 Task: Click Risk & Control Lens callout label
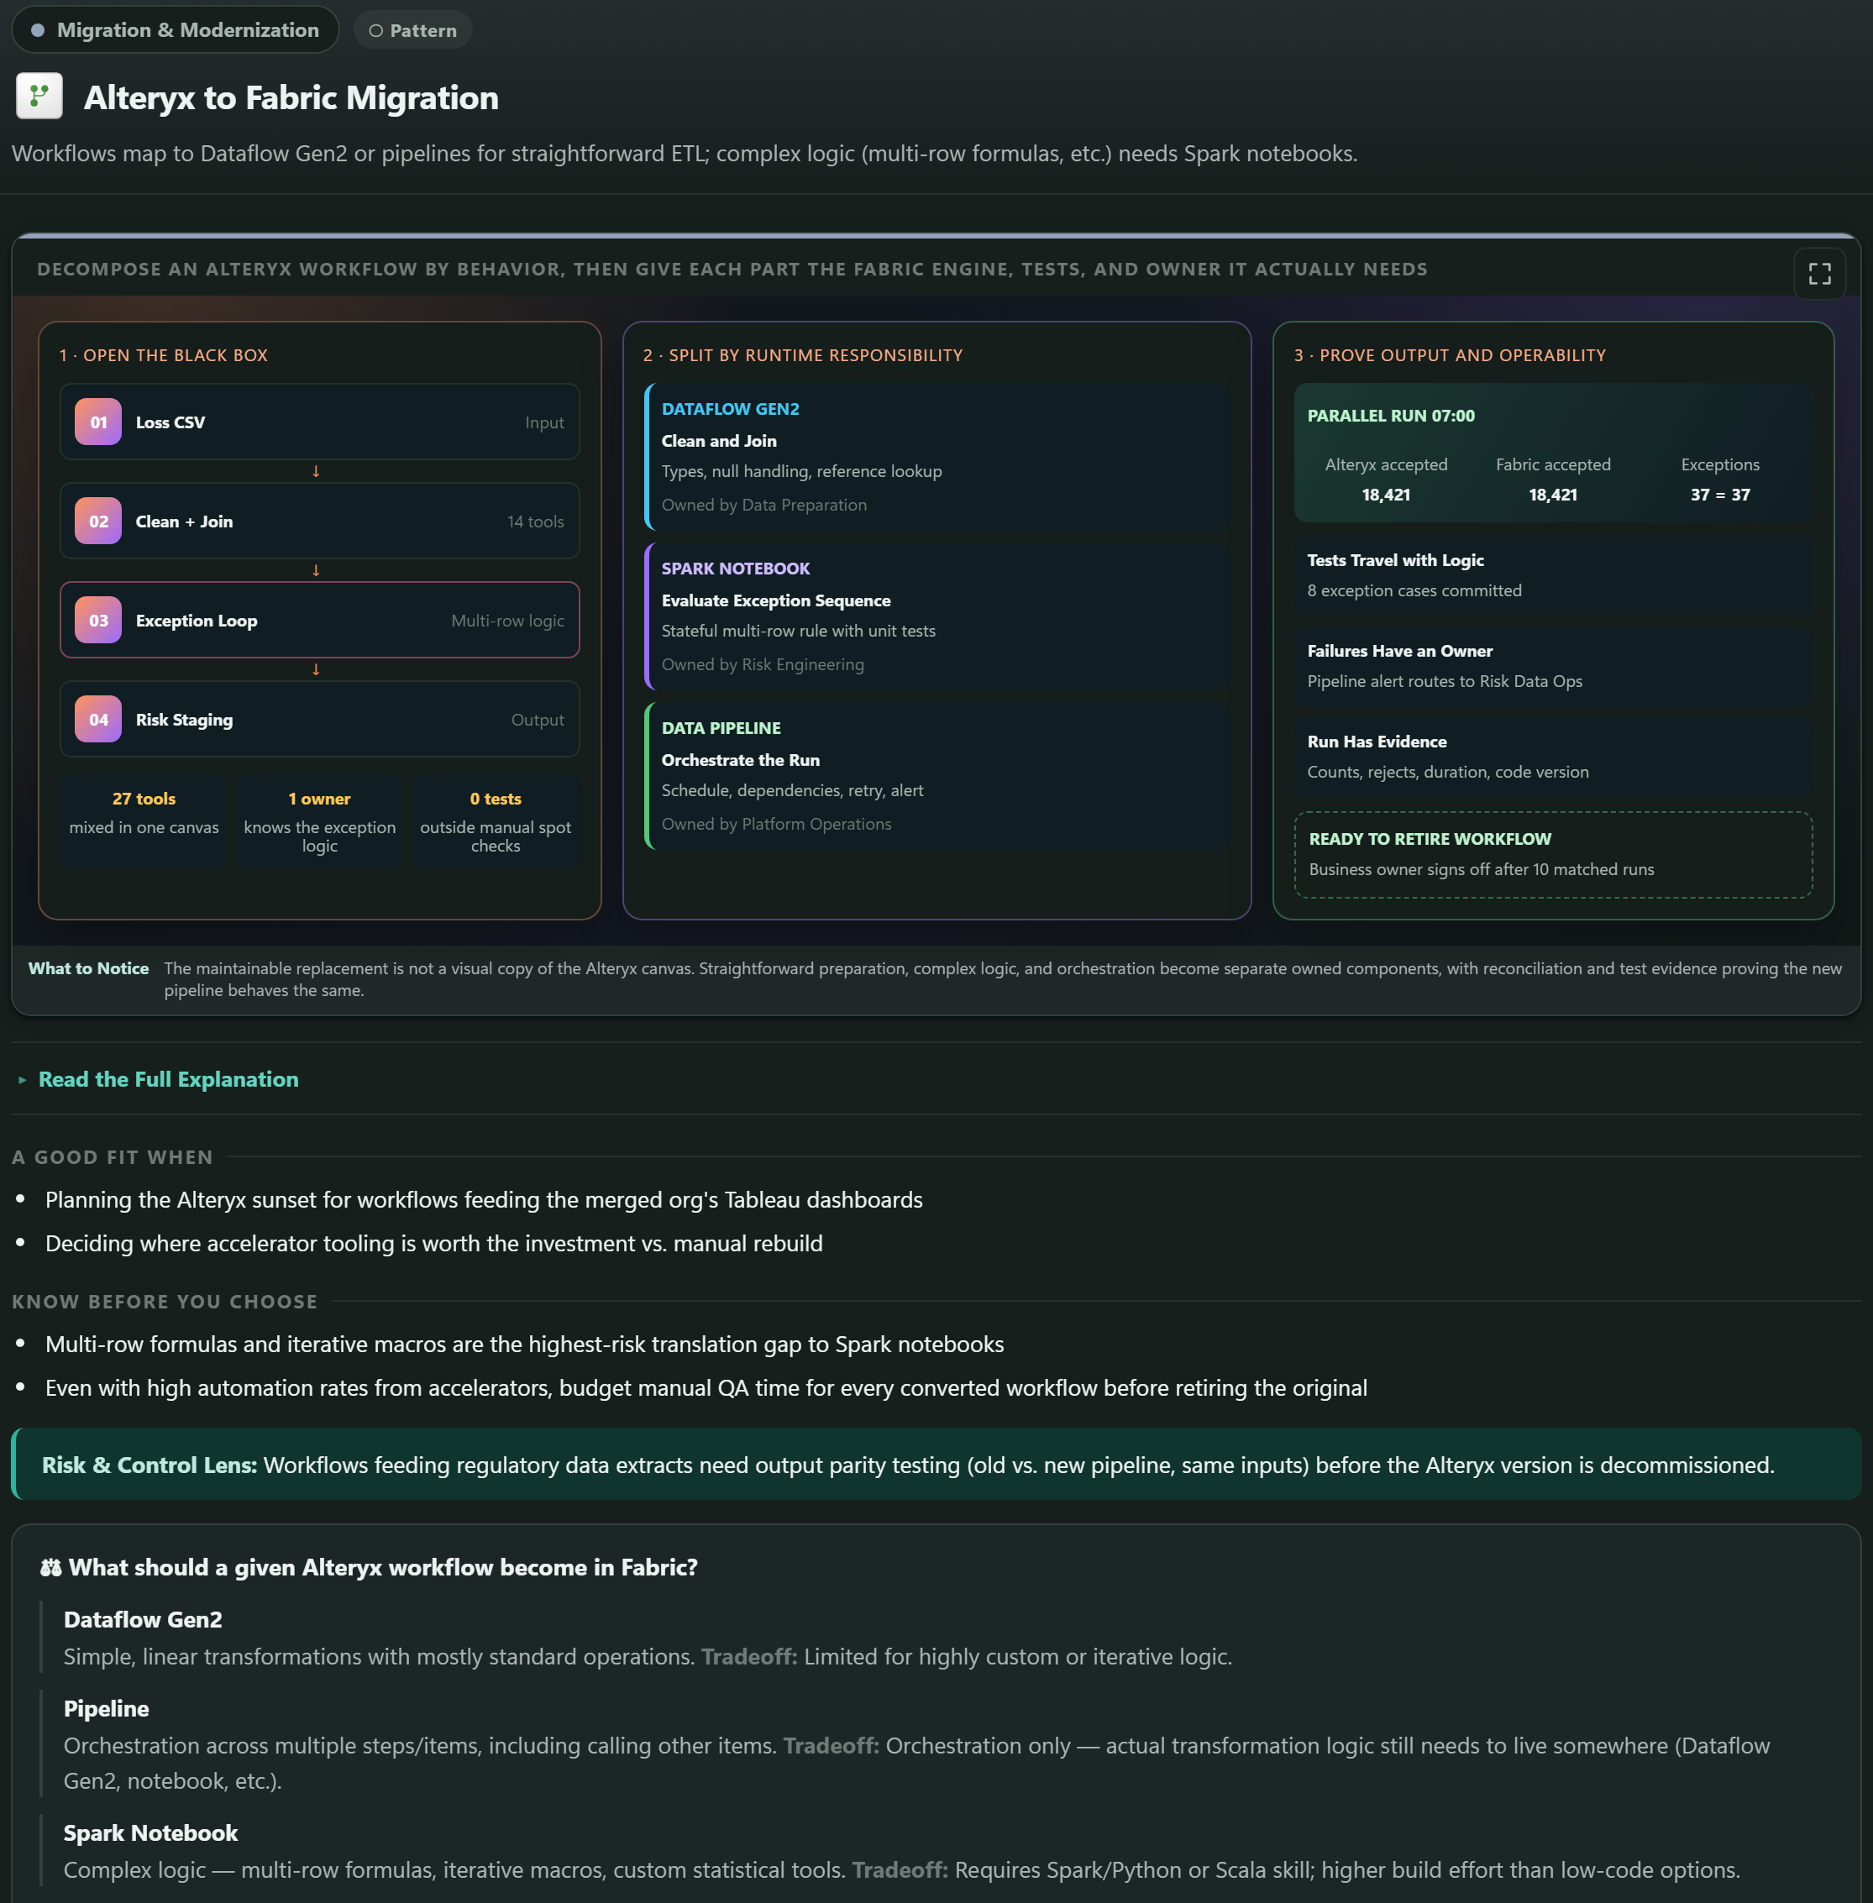click(150, 1465)
